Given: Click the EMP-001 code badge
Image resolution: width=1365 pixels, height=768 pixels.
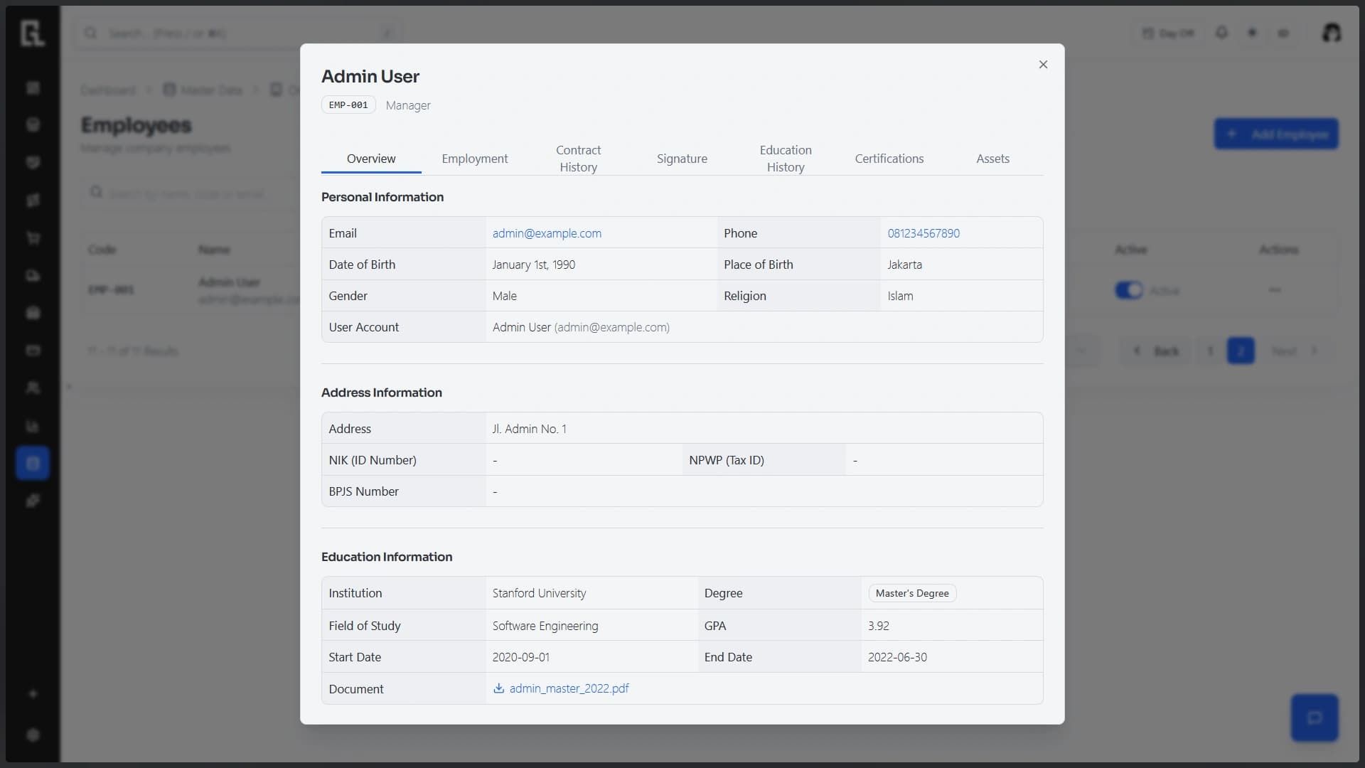Looking at the screenshot, I should pos(348,105).
